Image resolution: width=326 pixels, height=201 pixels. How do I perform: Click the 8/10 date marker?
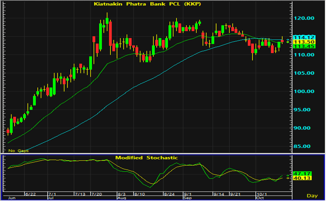pos(140,194)
